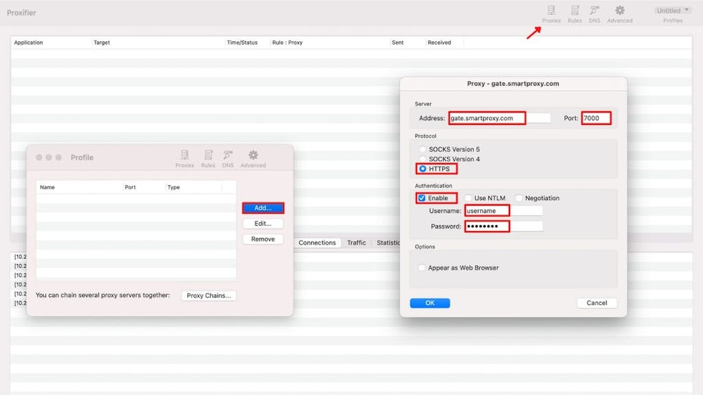
Task: Click the Port column header in proxy list
Action: coord(144,187)
